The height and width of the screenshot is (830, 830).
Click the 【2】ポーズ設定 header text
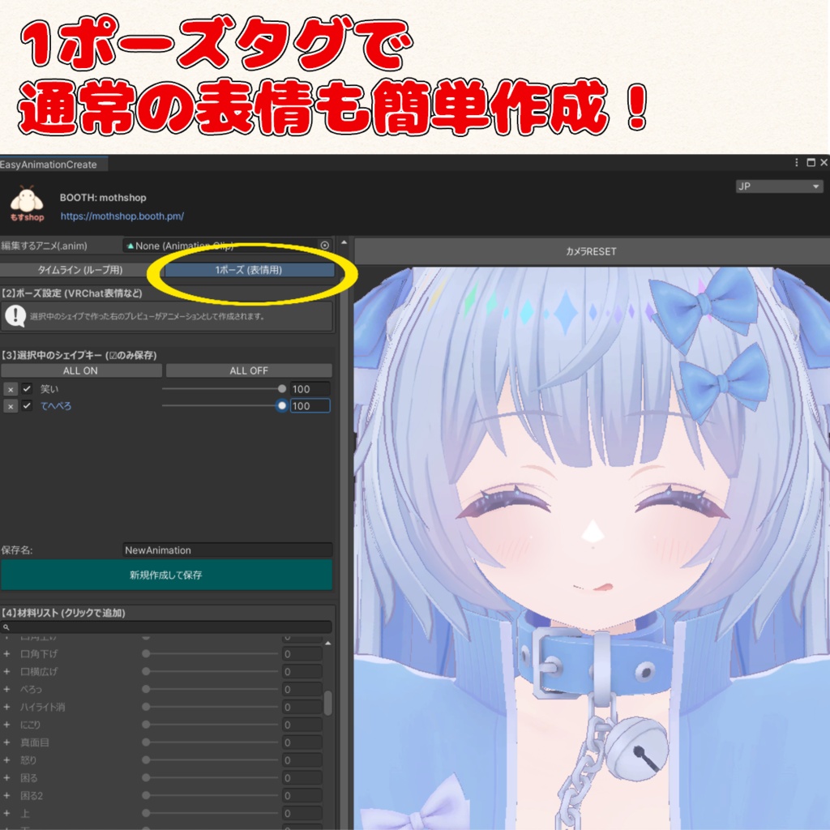pos(71,293)
